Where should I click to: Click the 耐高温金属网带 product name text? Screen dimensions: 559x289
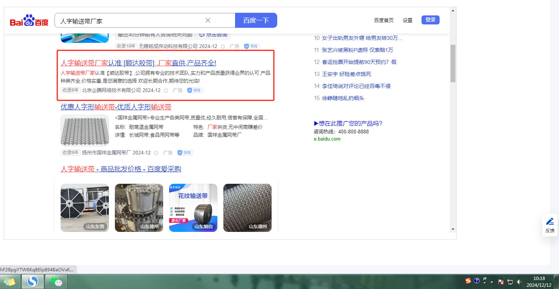[146, 127]
